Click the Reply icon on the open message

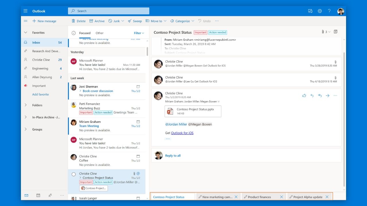312,96
